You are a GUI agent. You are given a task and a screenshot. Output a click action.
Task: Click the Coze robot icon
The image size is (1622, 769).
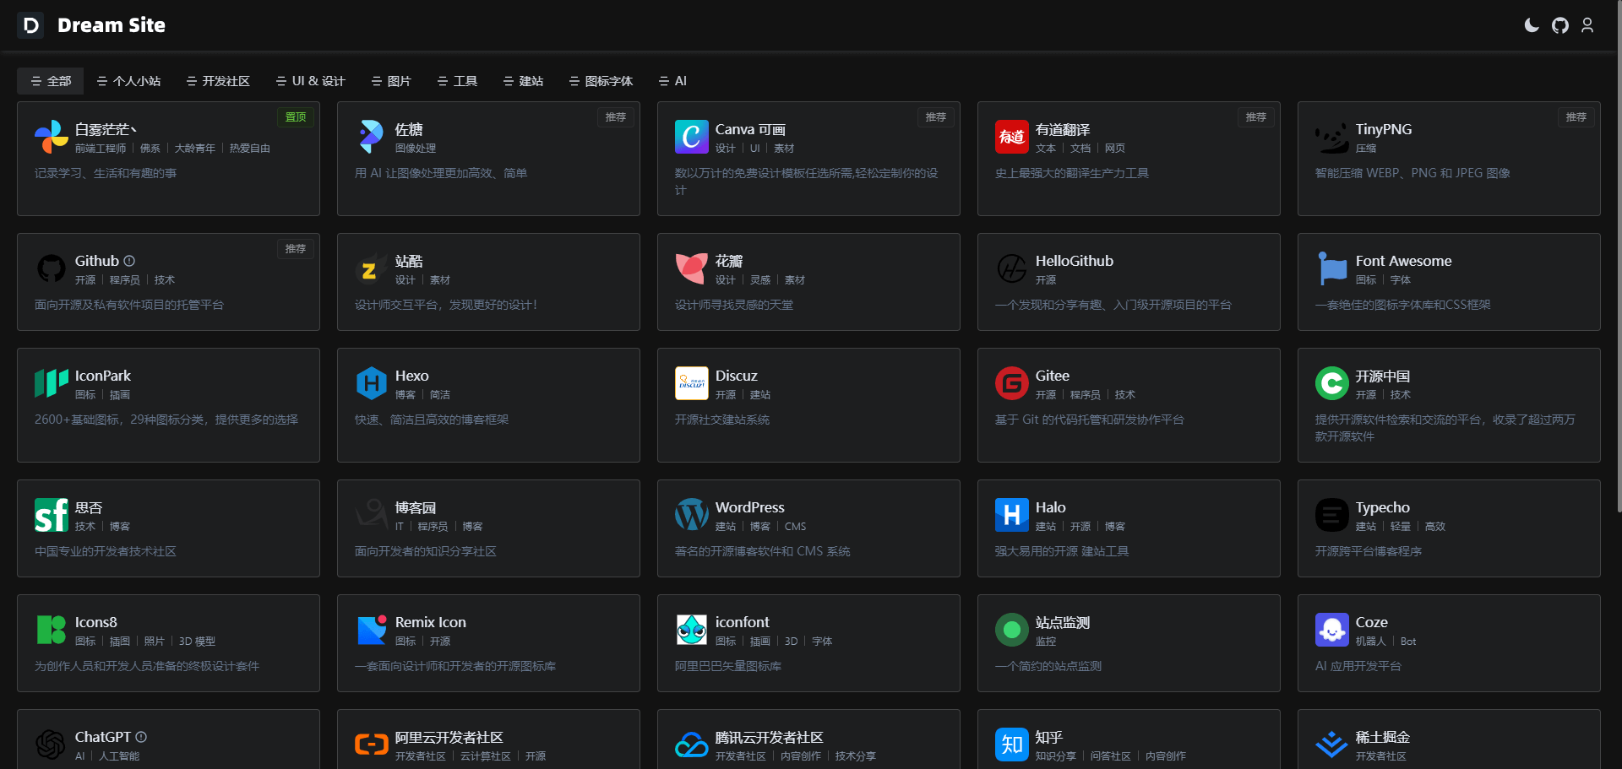click(1332, 630)
